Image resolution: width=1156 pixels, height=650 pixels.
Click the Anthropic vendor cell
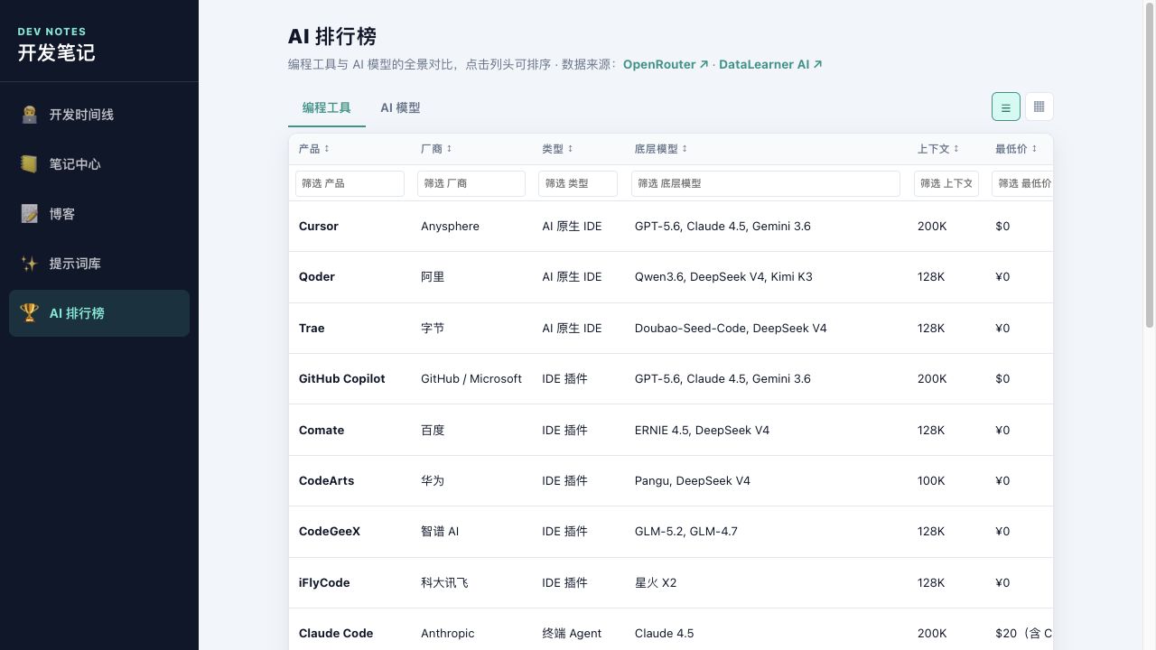[x=448, y=634]
